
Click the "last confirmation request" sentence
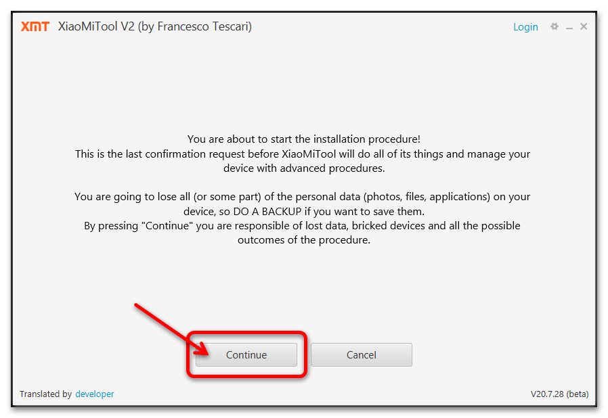303,154
